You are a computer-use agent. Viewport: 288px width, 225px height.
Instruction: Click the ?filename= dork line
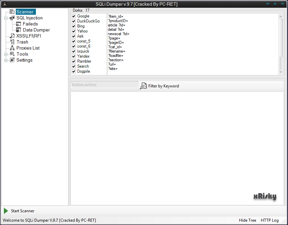116,51
